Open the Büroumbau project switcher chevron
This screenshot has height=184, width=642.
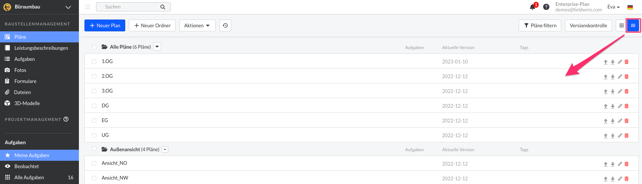68,7
